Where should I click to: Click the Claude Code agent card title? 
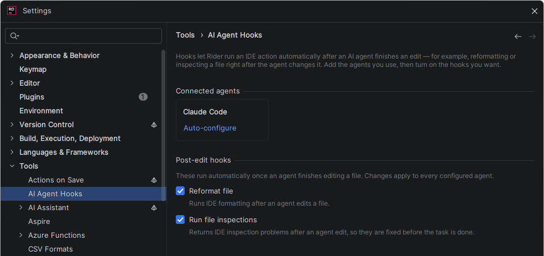[x=205, y=112]
